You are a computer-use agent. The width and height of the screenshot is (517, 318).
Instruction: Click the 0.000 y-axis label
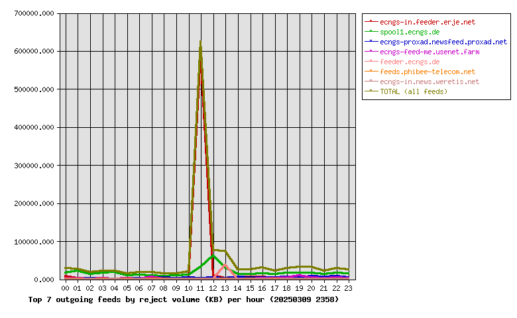pos(44,280)
